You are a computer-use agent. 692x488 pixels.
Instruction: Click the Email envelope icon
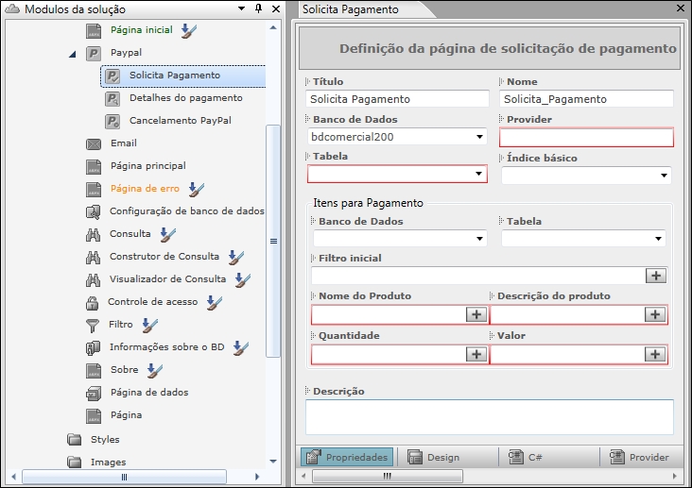(94, 144)
